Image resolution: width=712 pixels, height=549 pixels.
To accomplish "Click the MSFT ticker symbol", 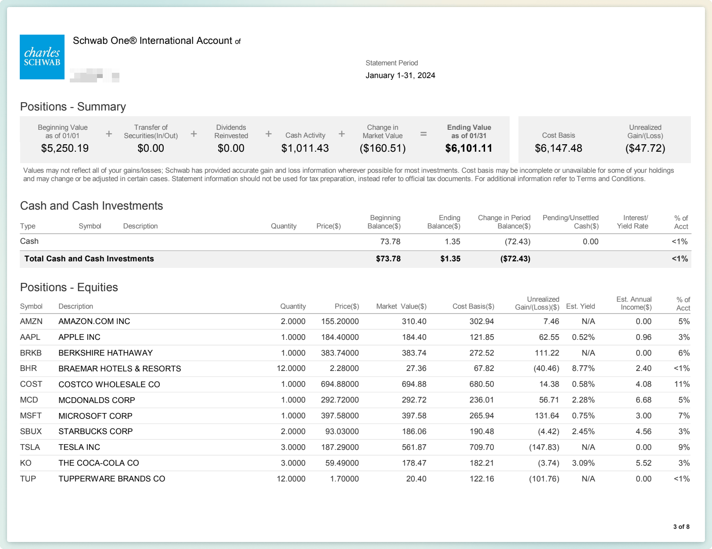I will point(31,416).
